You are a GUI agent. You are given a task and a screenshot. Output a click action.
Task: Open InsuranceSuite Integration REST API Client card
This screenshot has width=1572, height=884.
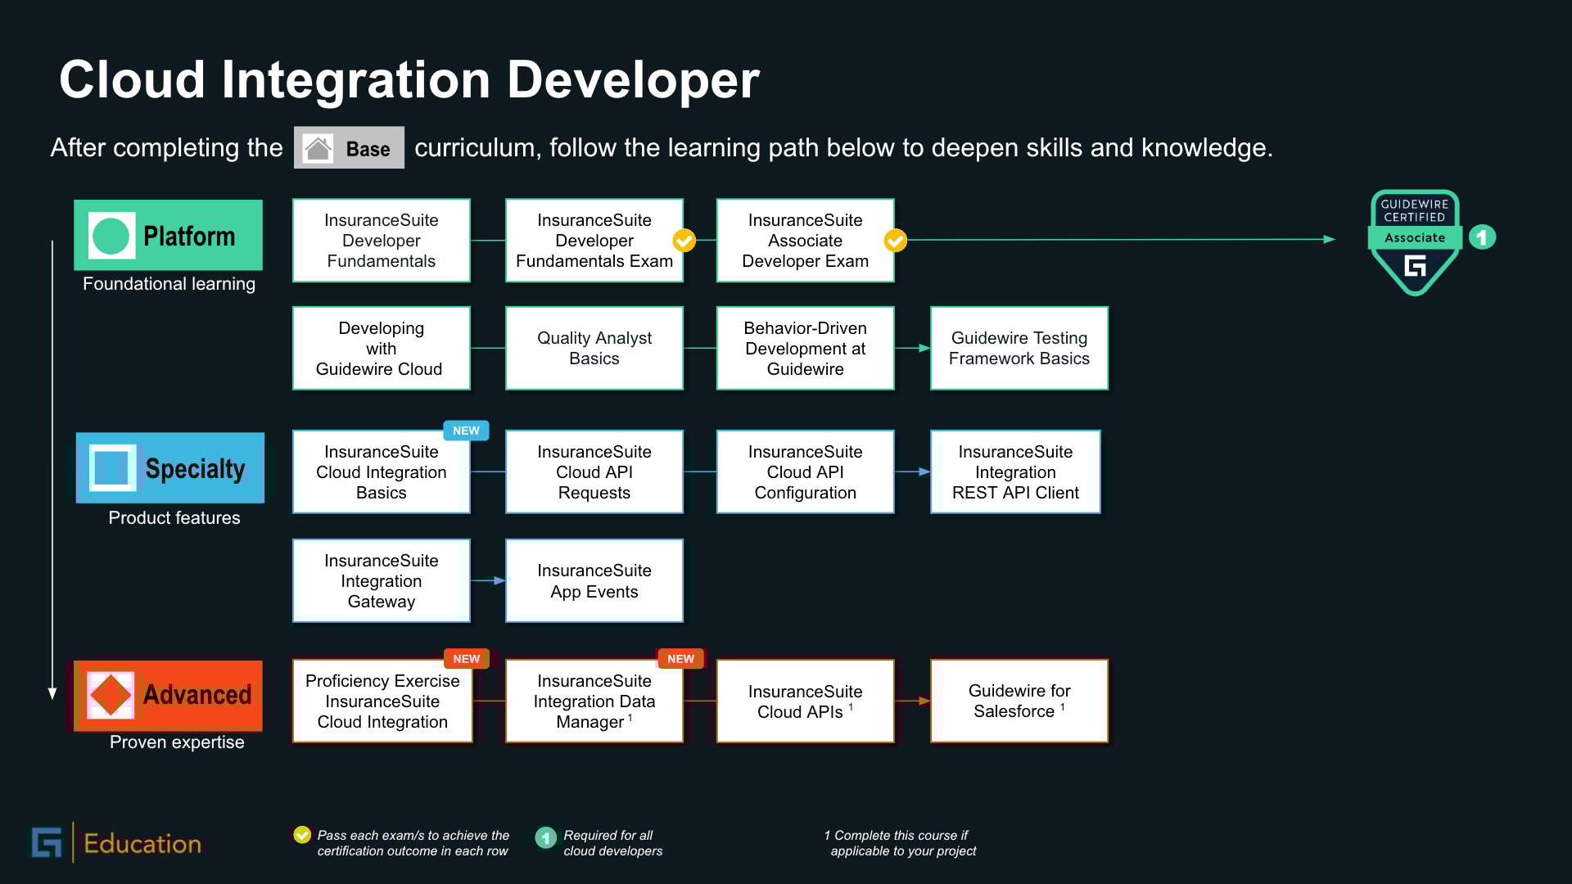click(1015, 472)
